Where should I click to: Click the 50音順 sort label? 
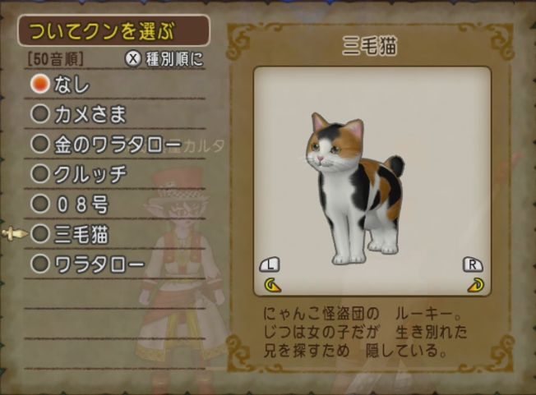coord(55,59)
